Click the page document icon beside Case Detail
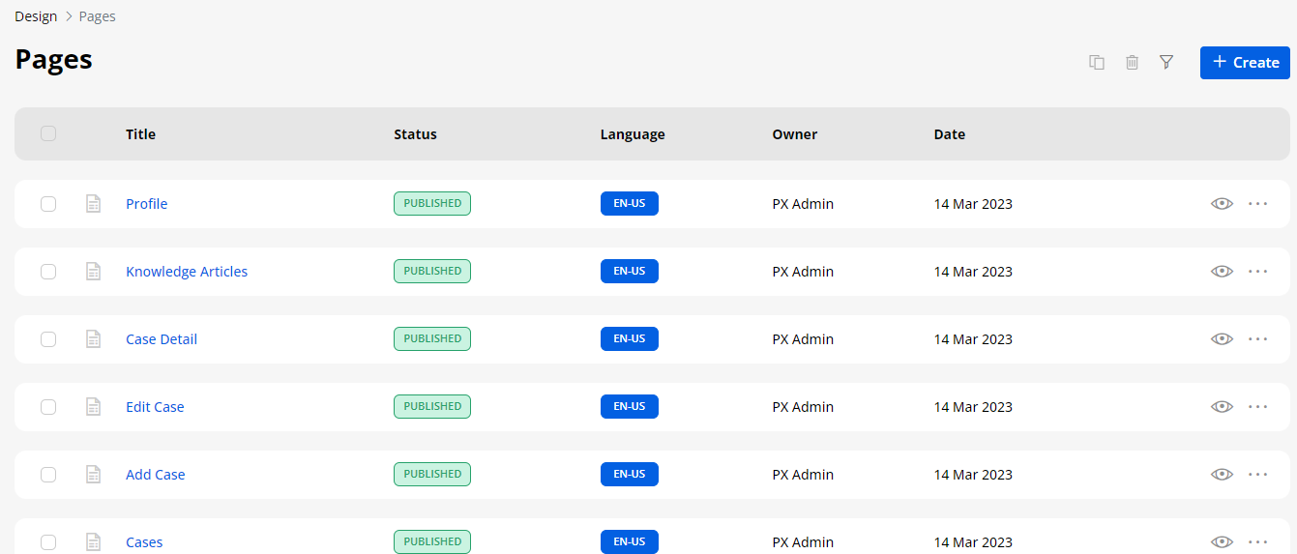 point(94,339)
